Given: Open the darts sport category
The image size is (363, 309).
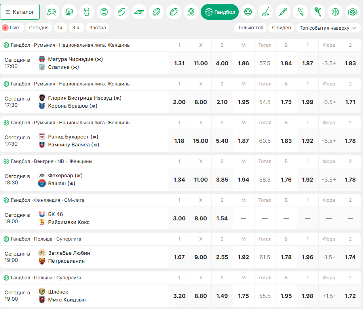Looking at the screenshot, I should click(x=283, y=12).
